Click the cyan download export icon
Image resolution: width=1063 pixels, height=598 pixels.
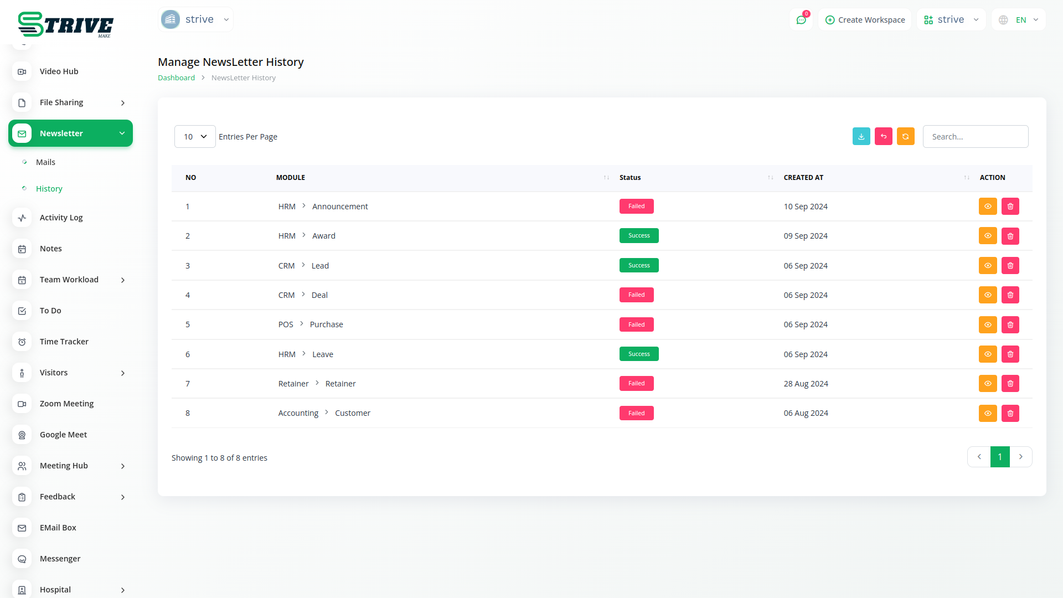click(x=861, y=136)
